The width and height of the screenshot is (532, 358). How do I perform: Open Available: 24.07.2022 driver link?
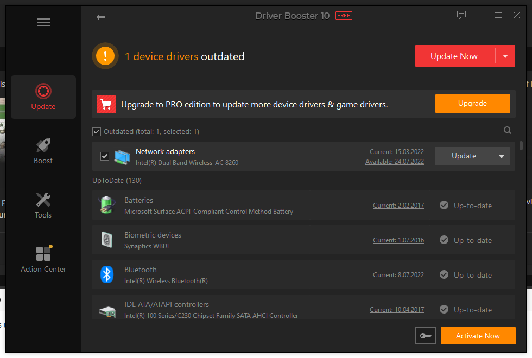point(395,162)
